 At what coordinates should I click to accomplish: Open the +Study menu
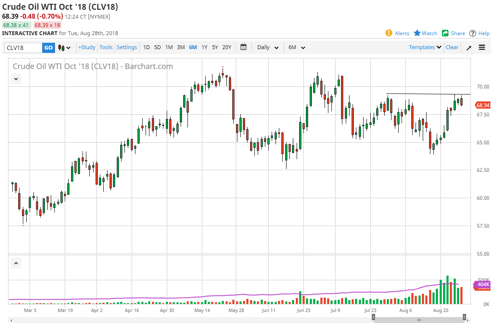click(x=87, y=47)
